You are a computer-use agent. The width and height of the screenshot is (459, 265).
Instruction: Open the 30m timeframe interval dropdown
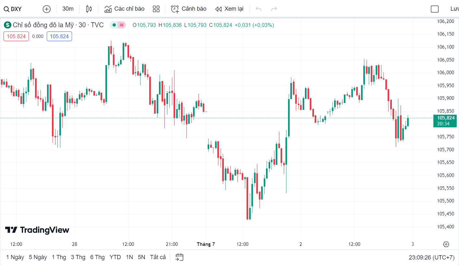click(68, 9)
